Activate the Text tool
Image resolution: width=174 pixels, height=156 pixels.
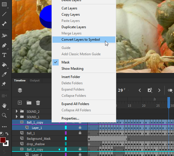pos(4,55)
